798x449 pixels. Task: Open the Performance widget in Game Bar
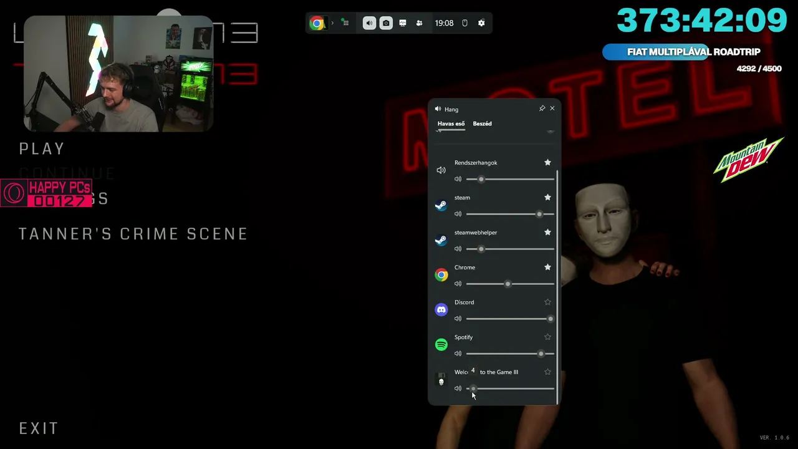click(x=403, y=23)
